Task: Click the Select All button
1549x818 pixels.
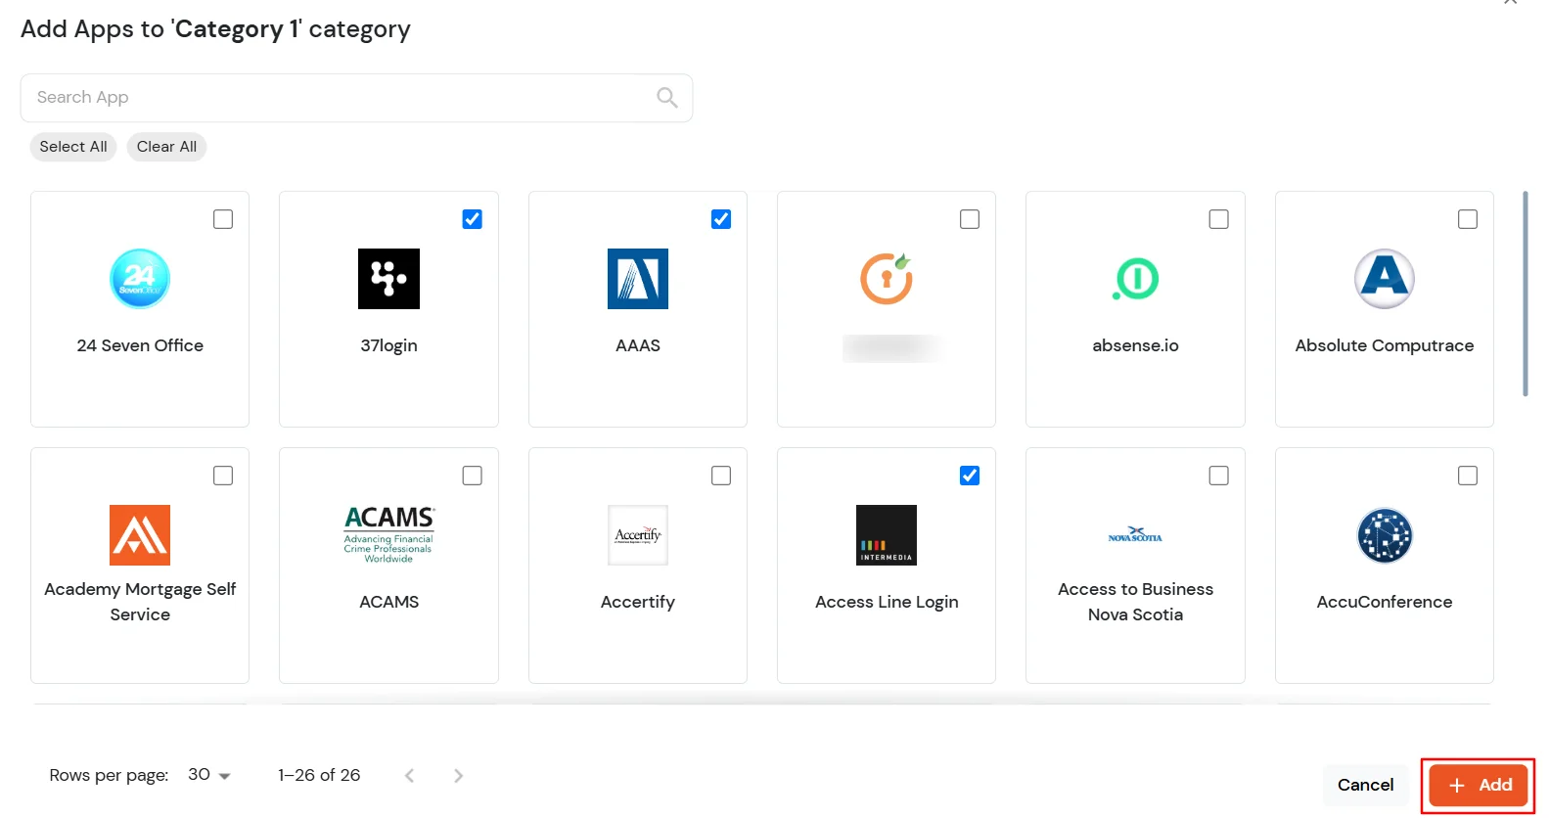Action: [x=73, y=147]
